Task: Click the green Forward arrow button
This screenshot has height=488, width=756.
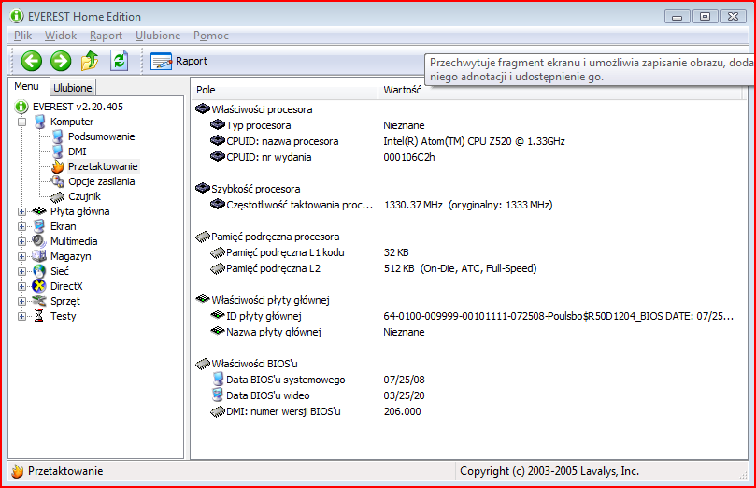Action: (x=61, y=62)
